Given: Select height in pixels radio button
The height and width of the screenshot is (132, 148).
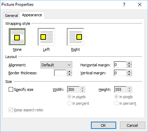Looking at the screenshot, I should (116, 97).
